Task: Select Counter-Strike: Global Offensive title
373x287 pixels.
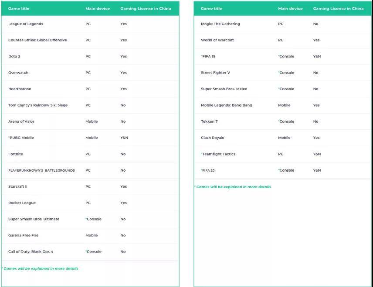Action: 37,40
